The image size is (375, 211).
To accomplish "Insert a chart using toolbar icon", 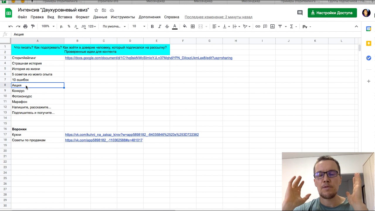I will pyautogui.click(x=272, y=26).
